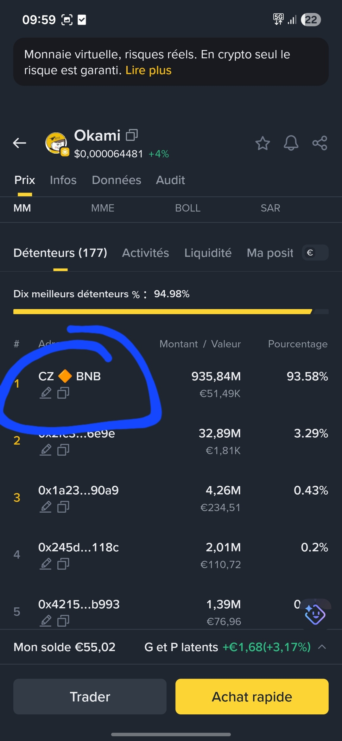Switch to the Audit tab

click(170, 180)
